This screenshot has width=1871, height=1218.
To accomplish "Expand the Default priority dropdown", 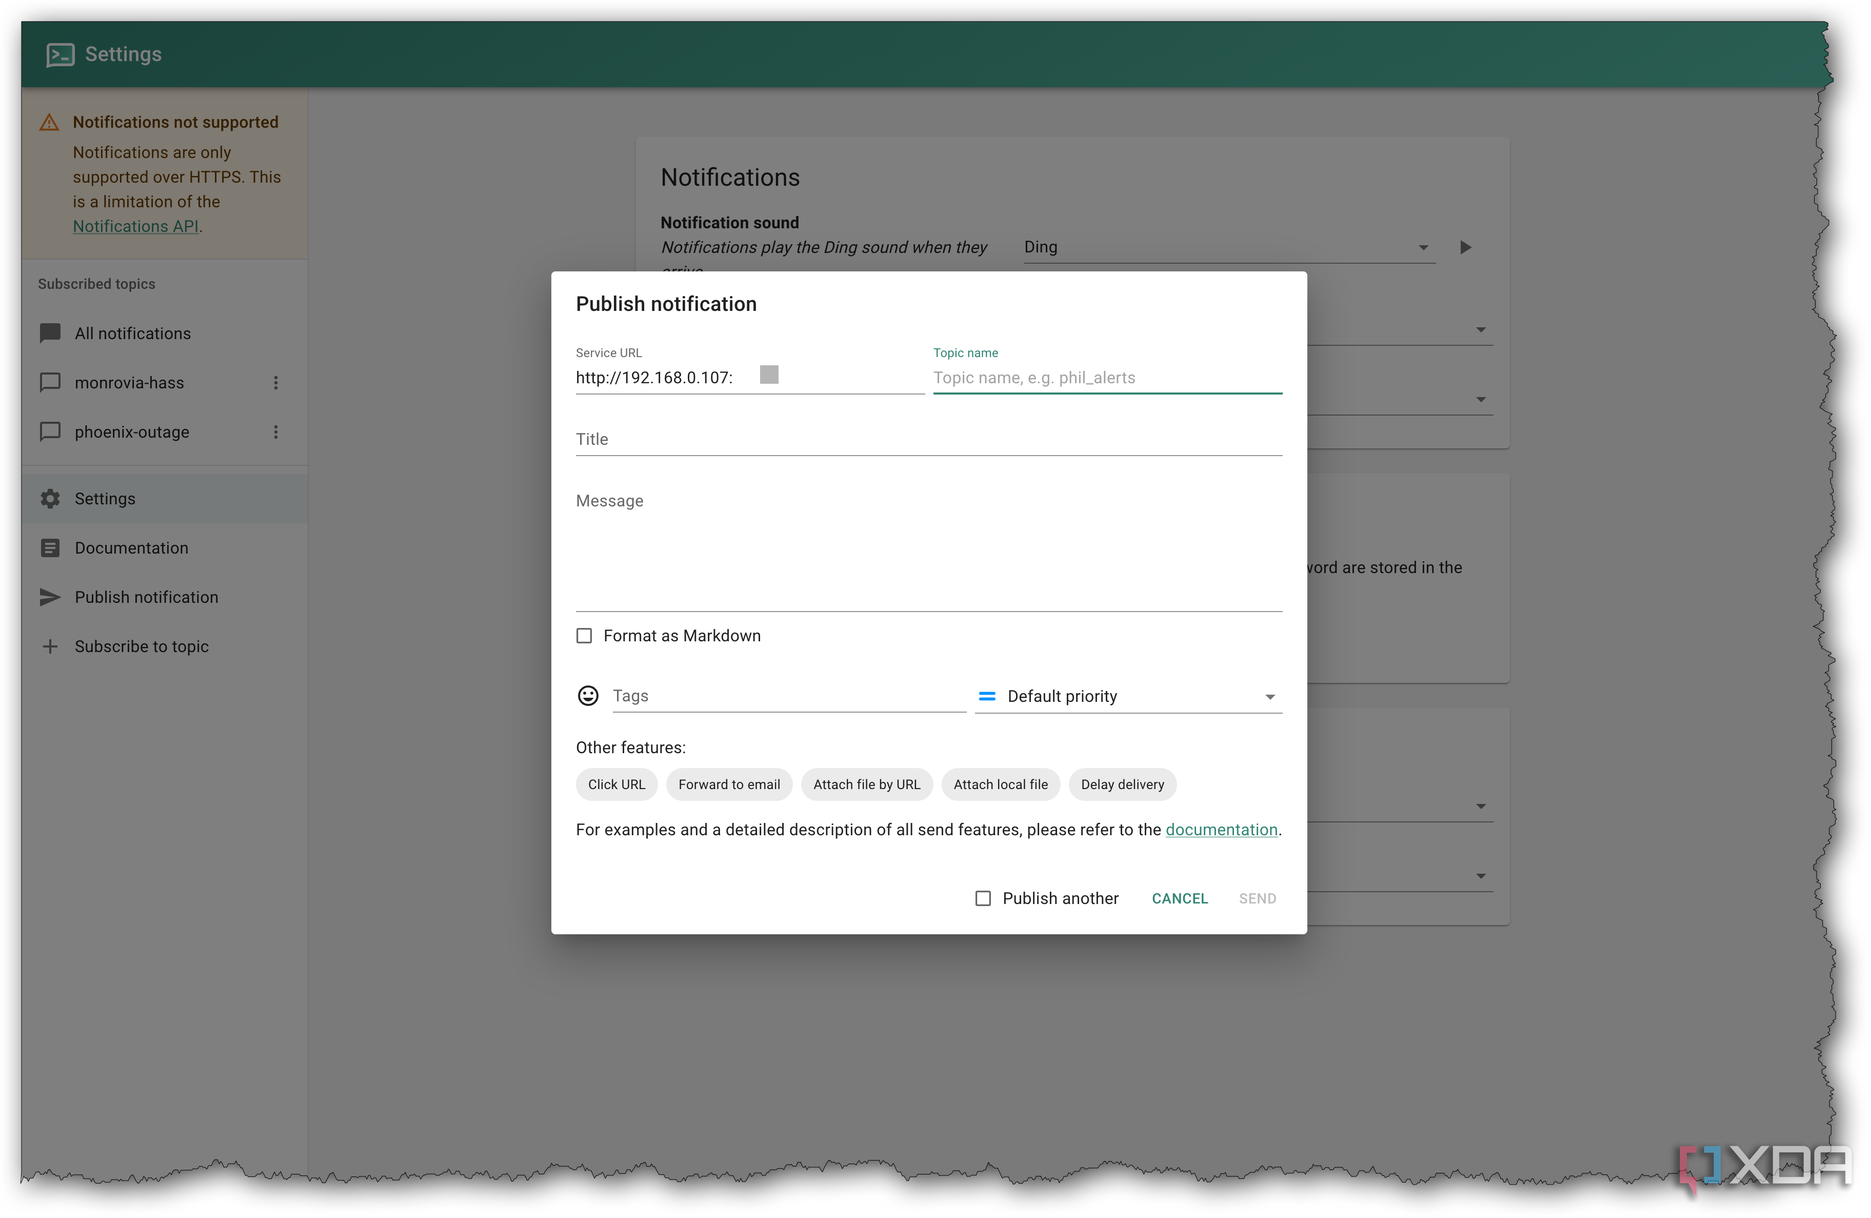I will point(1129,697).
